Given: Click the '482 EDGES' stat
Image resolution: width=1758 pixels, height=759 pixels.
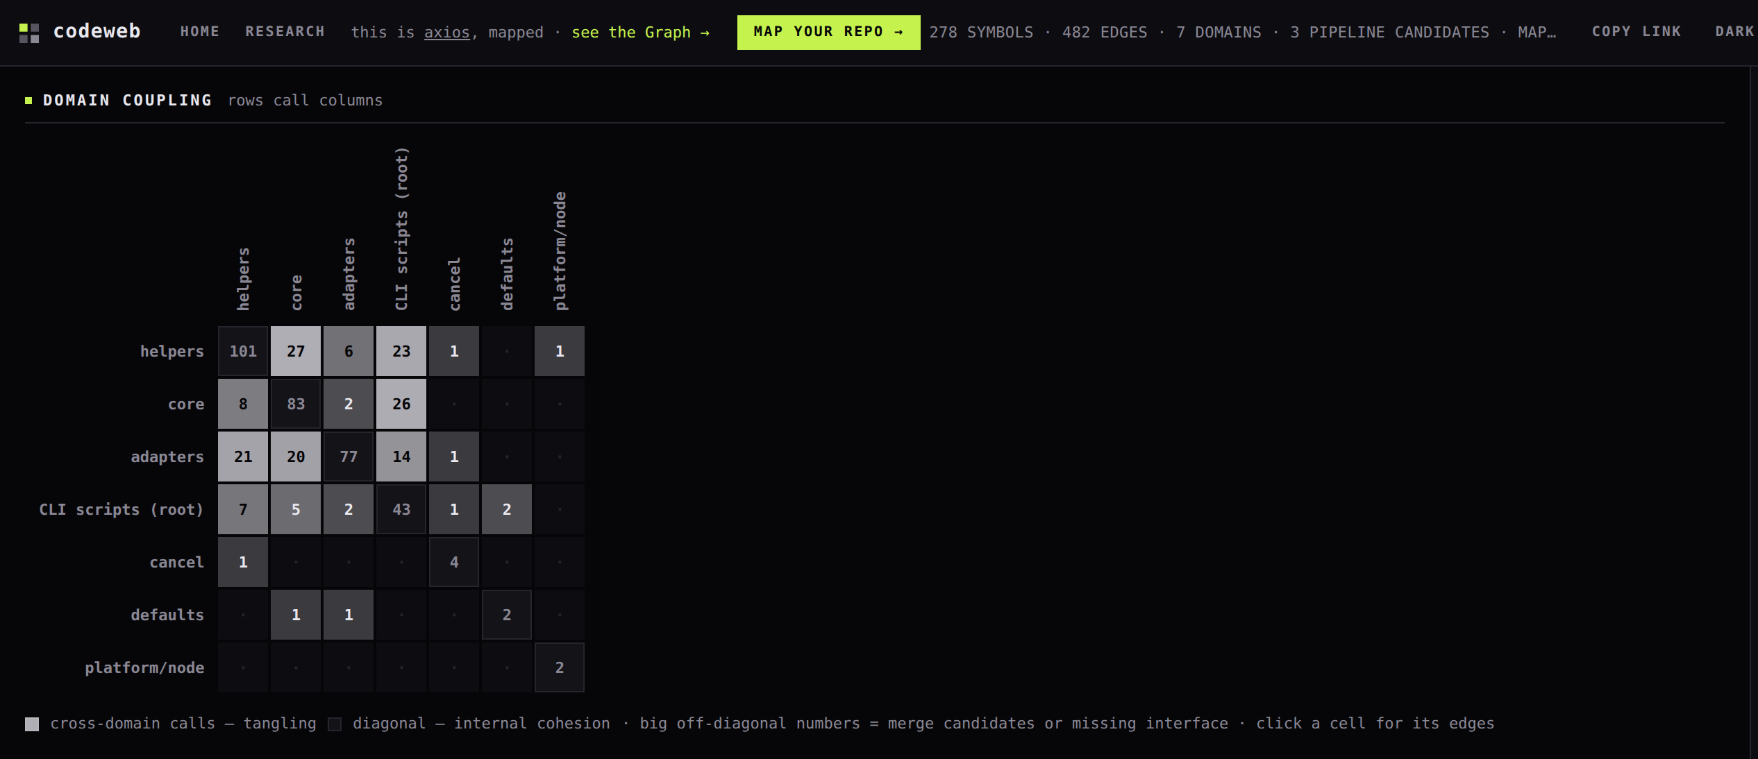Looking at the screenshot, I should tap(1104, 33).
